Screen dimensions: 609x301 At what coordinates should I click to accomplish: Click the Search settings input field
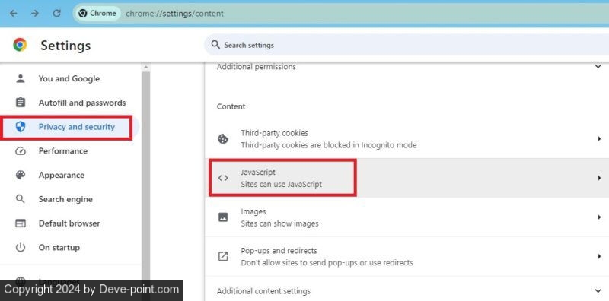[x=407, y=45]
